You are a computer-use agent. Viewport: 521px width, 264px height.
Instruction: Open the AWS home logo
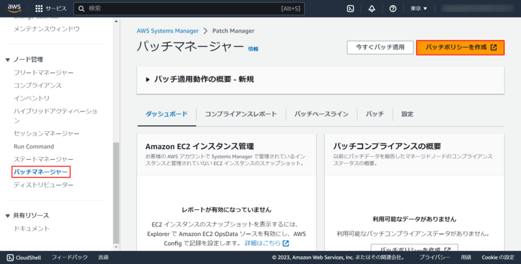(14, 8)
